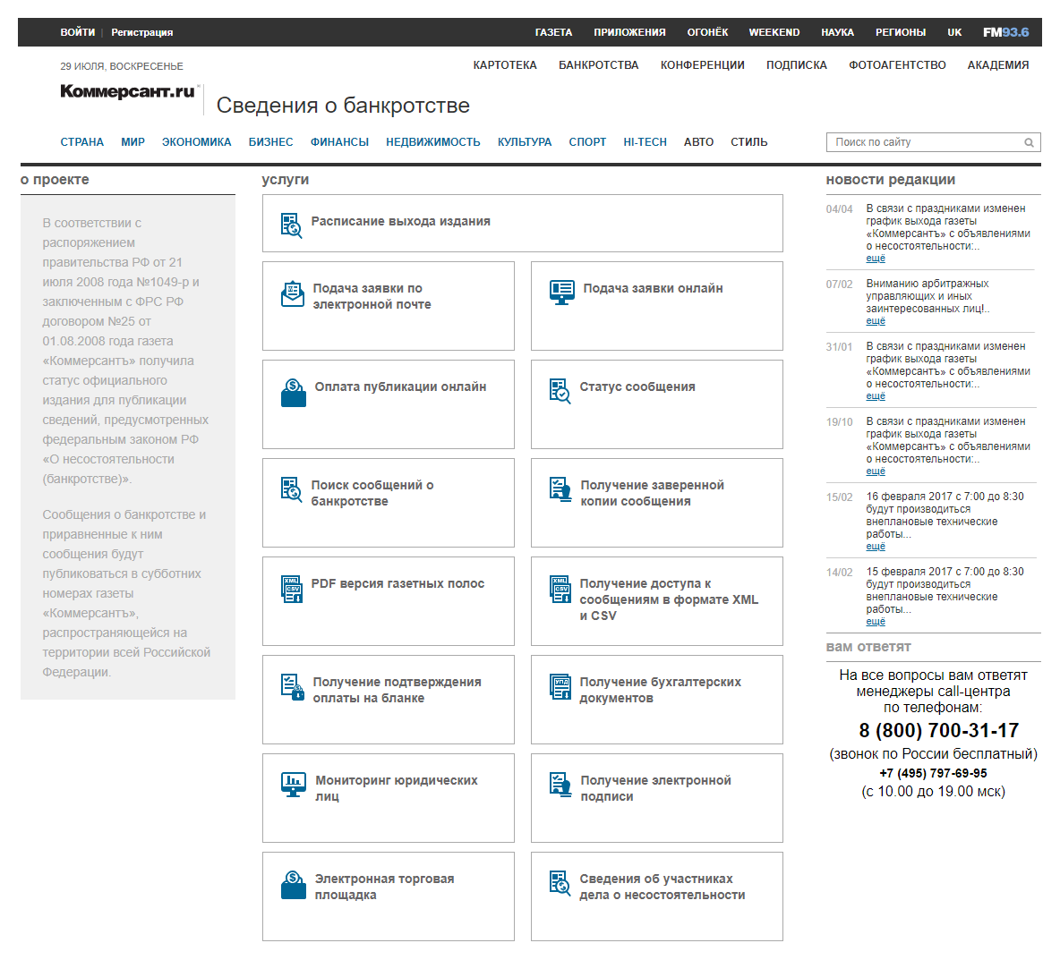This screenshot has height=960, width=1060.
Task: Click the document icon for 'Статус сообщения'
Action: click(560, 391)
